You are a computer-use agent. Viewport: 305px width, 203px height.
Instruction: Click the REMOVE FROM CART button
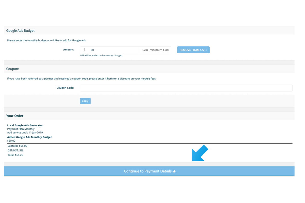(193, 50)
